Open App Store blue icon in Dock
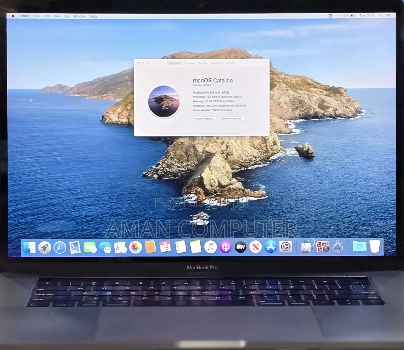404x350 pixels. [271, 247]
